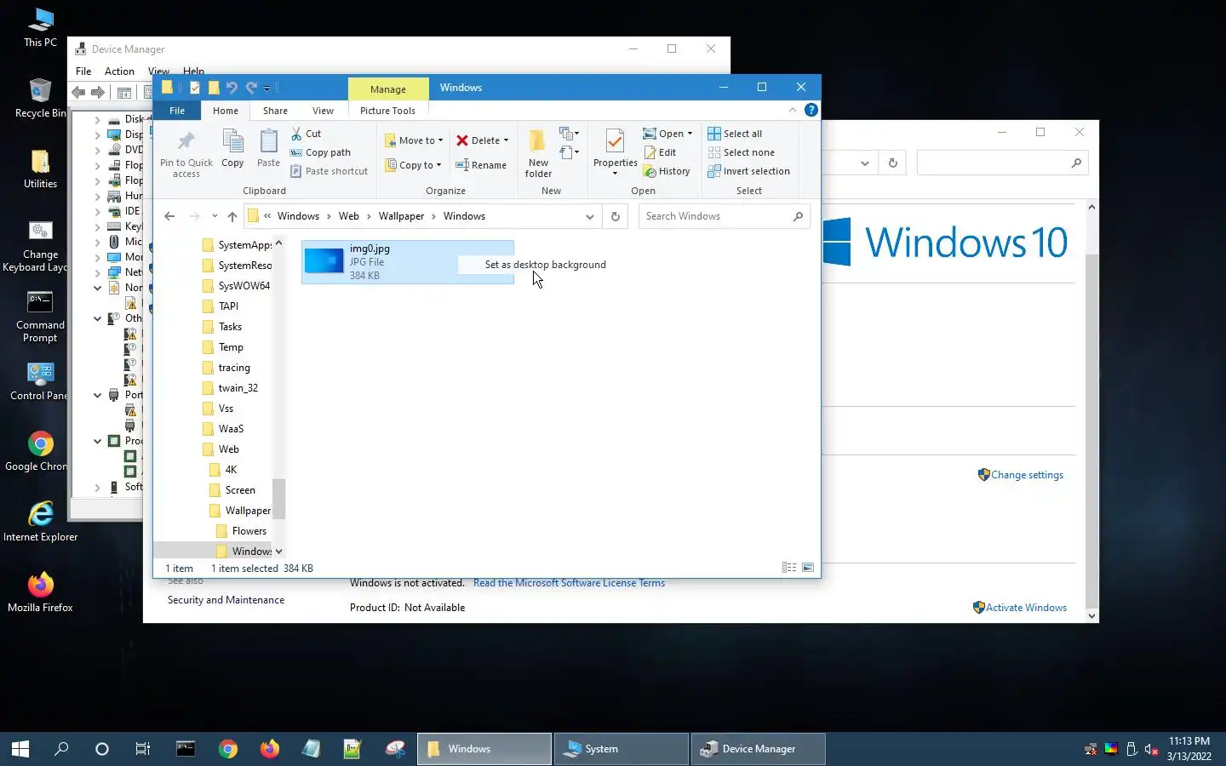Open address dropdown in System window
1226x766 pixels.
pyautogui.click(x=865, y=163)
